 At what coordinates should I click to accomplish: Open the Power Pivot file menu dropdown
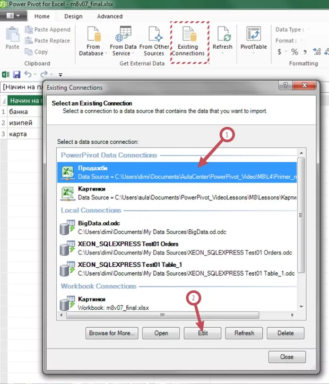point(13,16)
